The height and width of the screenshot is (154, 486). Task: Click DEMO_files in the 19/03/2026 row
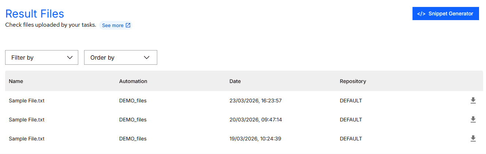click(x=133, y=139)
